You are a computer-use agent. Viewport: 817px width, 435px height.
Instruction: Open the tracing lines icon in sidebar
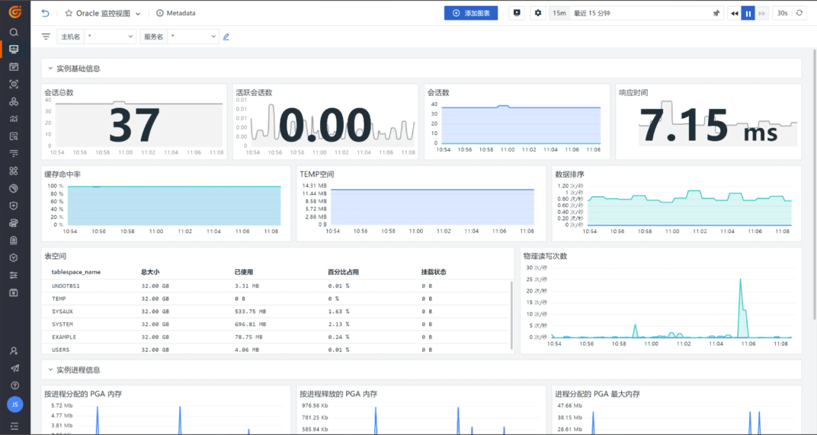[14, 153]
